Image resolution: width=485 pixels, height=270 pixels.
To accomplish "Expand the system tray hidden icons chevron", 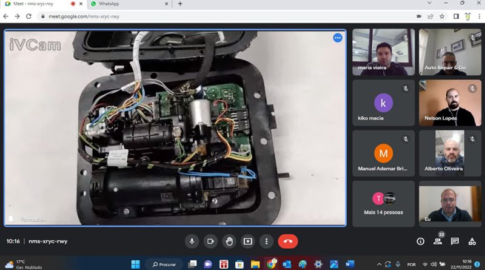I will [379, 265].
